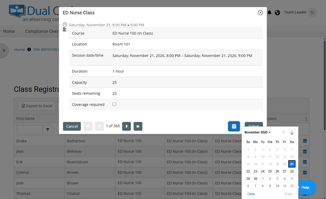Image resolution: width=326 pixels, height=199 pixels.
Task: Clear the selected calendar date
Action: (x=251, y=194)
